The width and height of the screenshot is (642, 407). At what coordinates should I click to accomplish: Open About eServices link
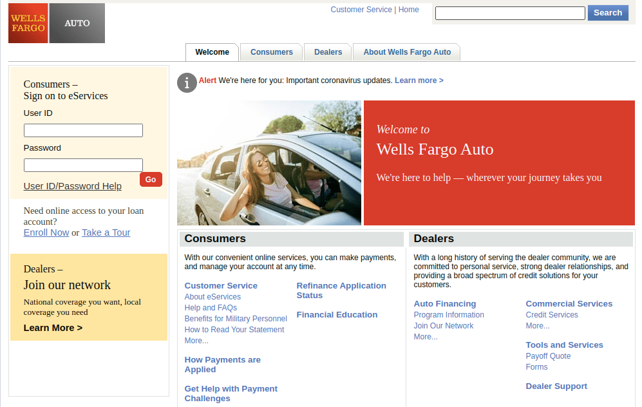click(x=212, y=297)
